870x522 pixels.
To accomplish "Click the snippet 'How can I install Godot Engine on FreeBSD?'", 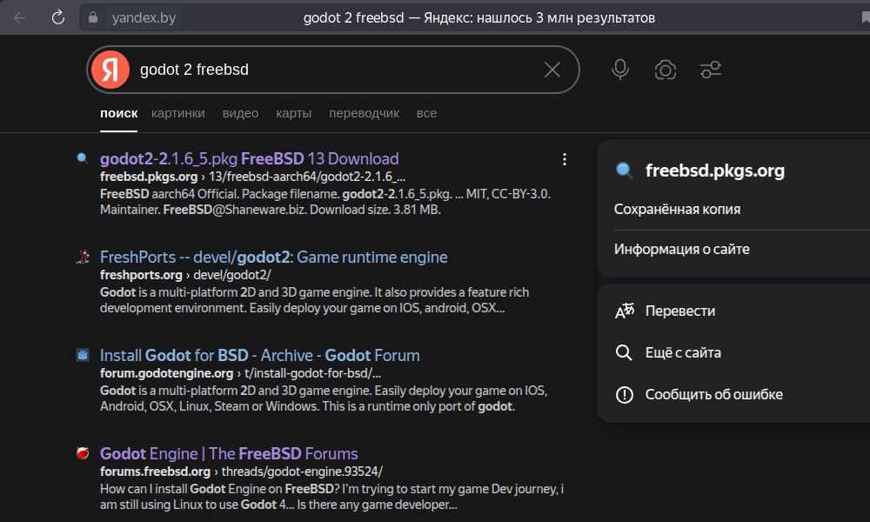I will coord(220,489).
